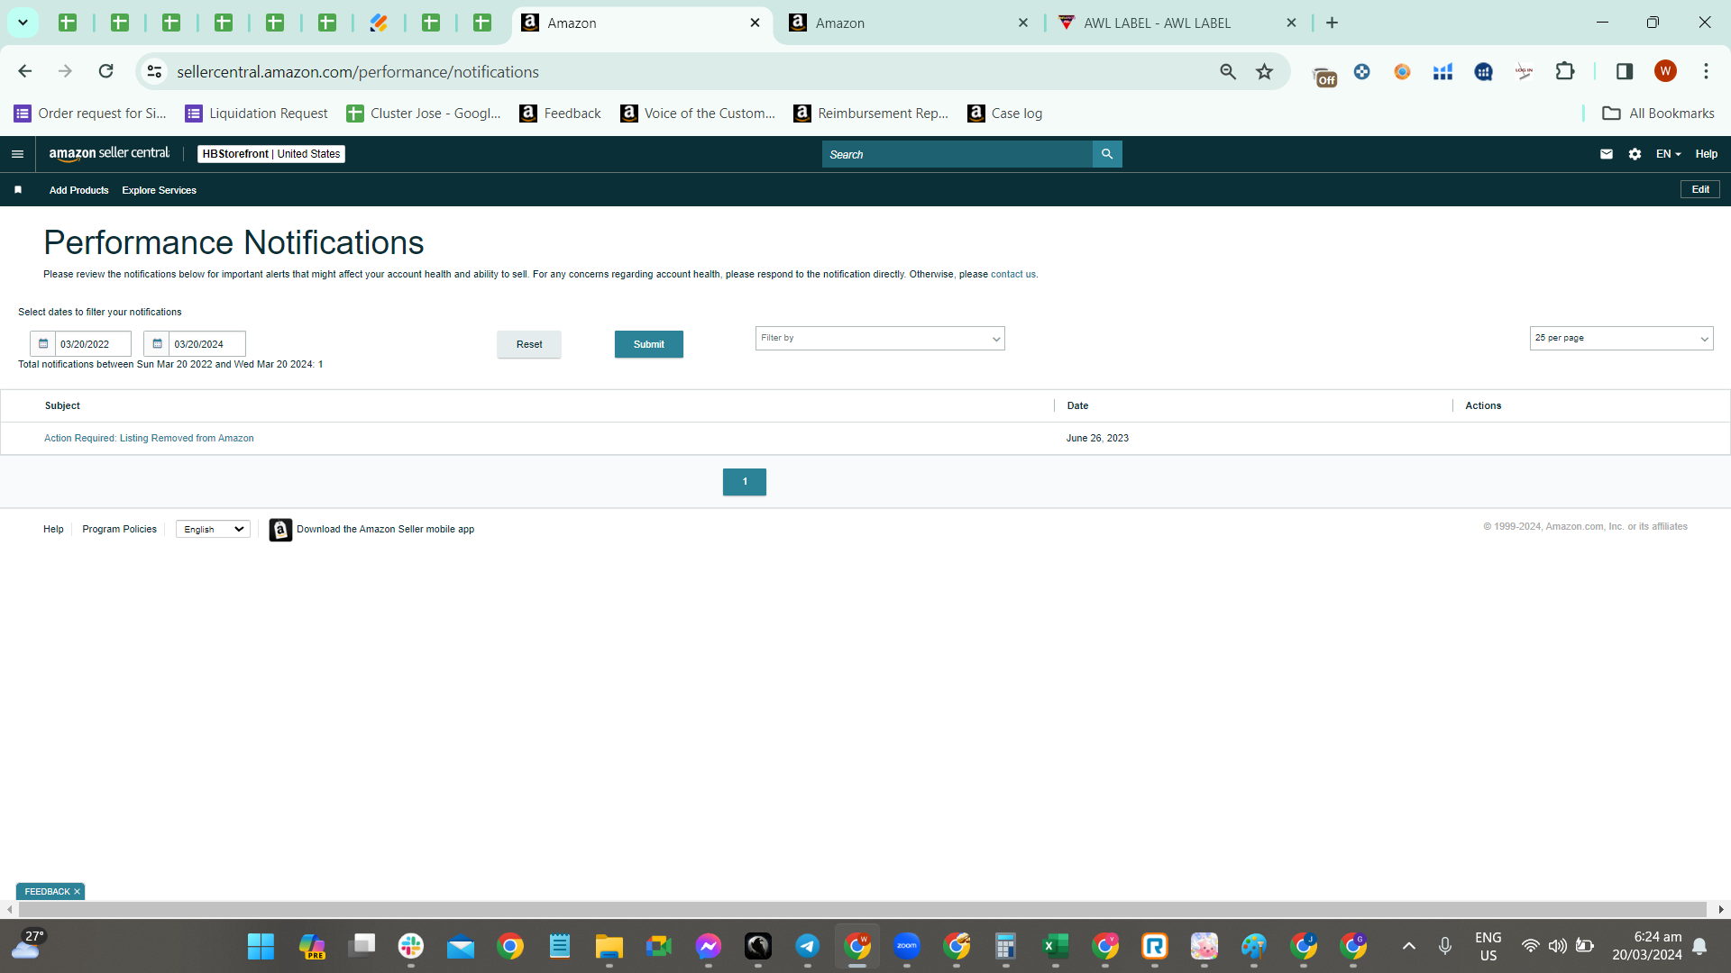Open Excel from the taskbar
This screenshot has width=1731, height=973.
click(x=1055, y=946)
